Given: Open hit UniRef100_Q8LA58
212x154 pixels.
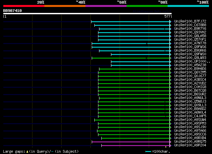Looking at the screenshot, I should coord(190,36).
